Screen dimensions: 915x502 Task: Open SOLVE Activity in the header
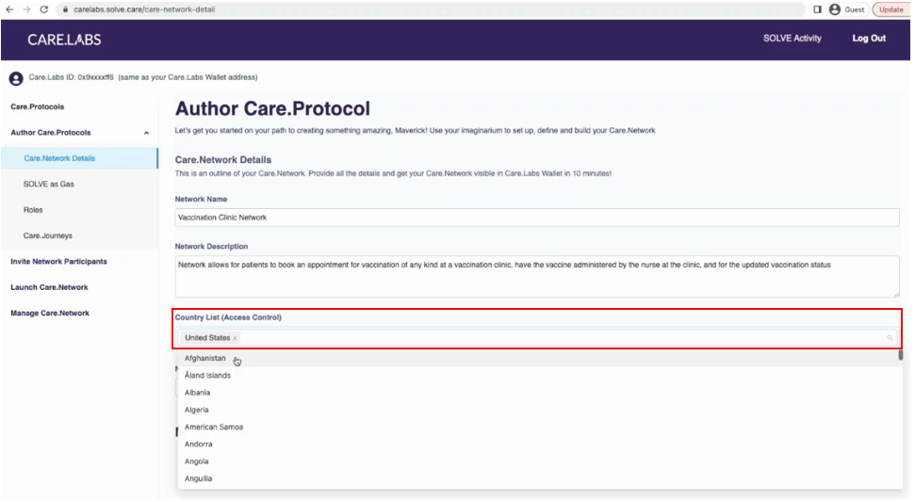pos(792,39)
